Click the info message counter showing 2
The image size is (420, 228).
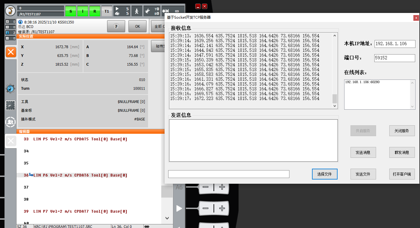(11, 33)
